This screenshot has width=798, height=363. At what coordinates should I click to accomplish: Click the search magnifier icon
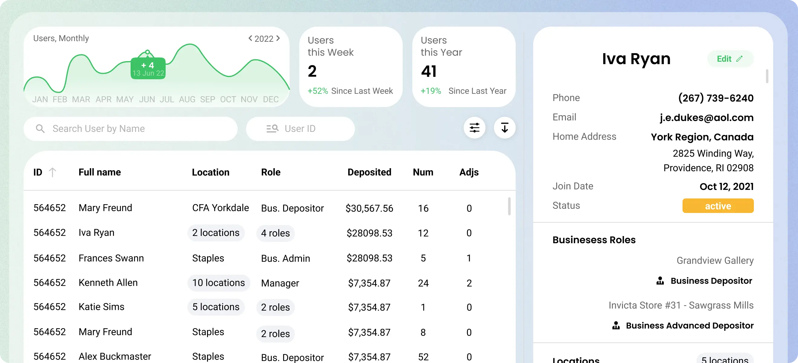click(40, 129)
